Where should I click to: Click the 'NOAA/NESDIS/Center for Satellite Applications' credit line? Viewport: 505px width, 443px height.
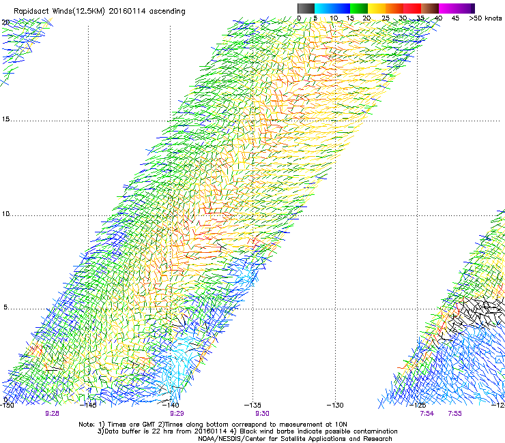pos(295,439)
